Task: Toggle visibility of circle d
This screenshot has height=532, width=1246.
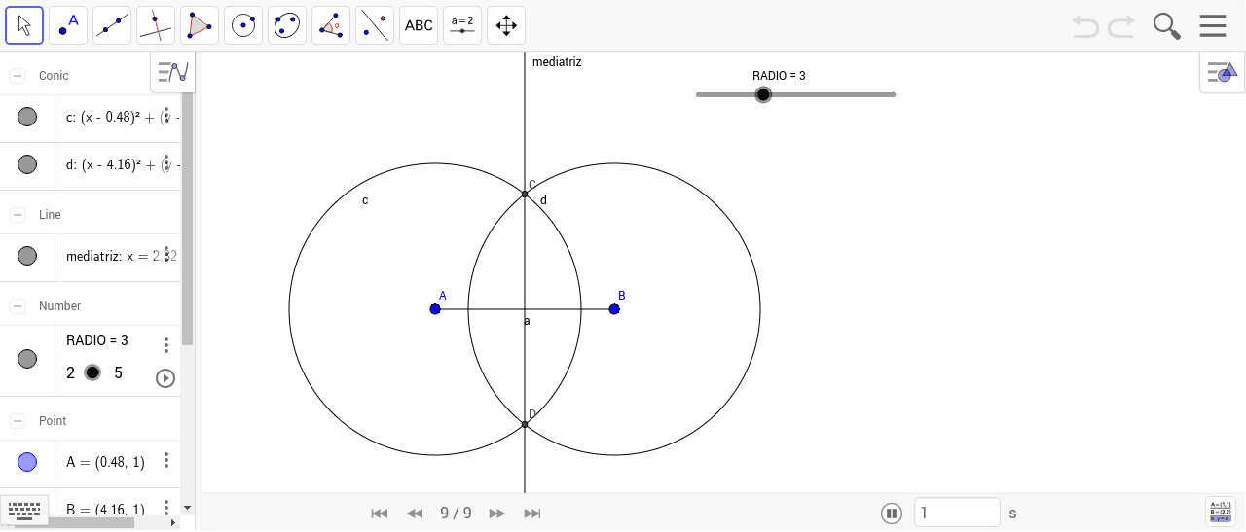Action: [x=27, y=164]
